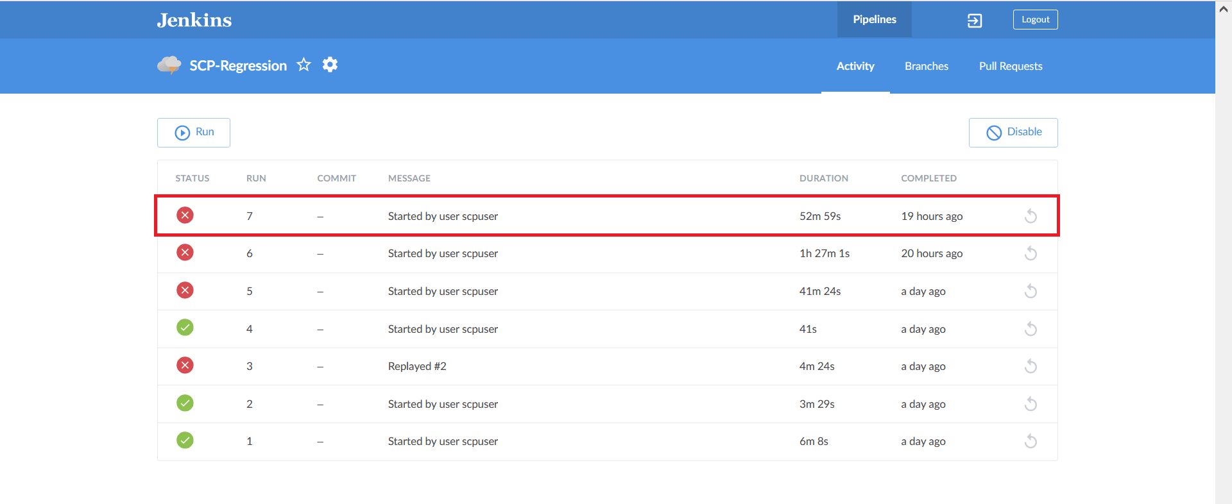Click 'Started by user scpuser' in run 4

tap(443, 329)
